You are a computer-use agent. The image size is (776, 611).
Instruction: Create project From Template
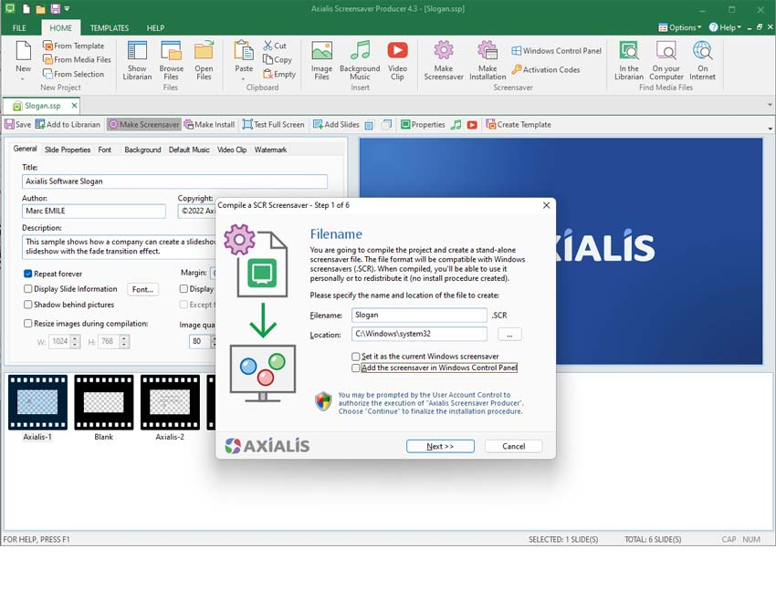[73, 46]
